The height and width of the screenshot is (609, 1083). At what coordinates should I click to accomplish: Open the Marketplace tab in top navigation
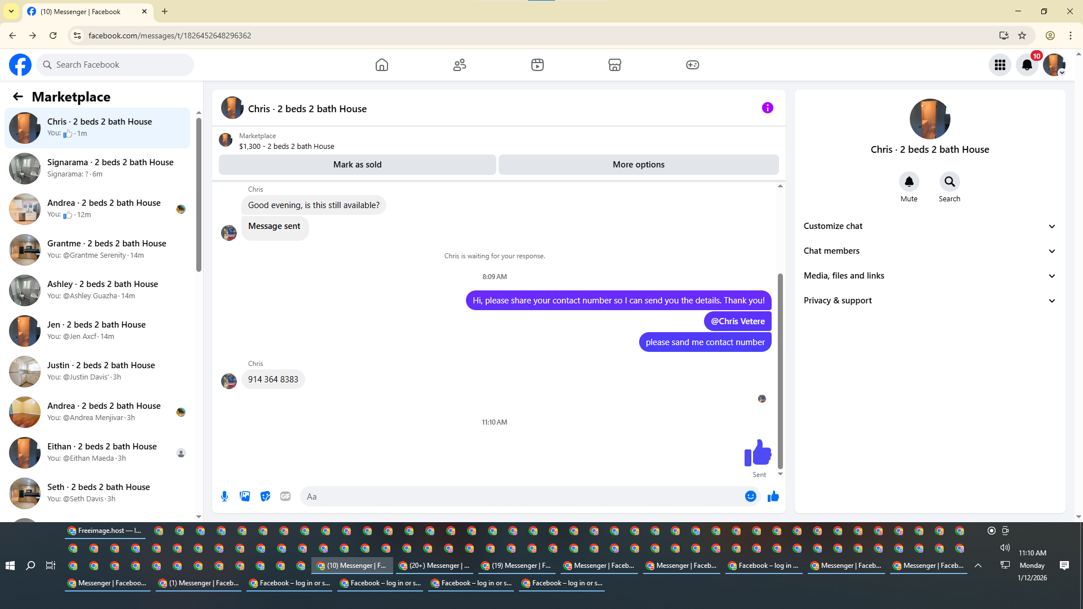pos(614,65)
